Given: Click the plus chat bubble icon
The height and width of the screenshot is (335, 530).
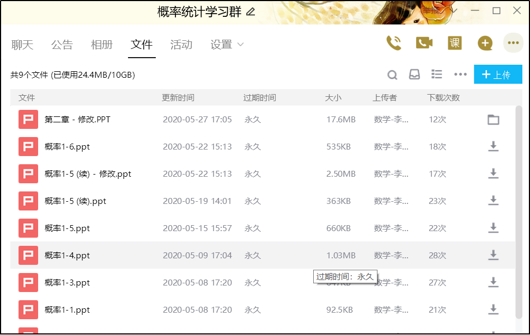Looking at the screenshot, I should click(x=485, y=43).
